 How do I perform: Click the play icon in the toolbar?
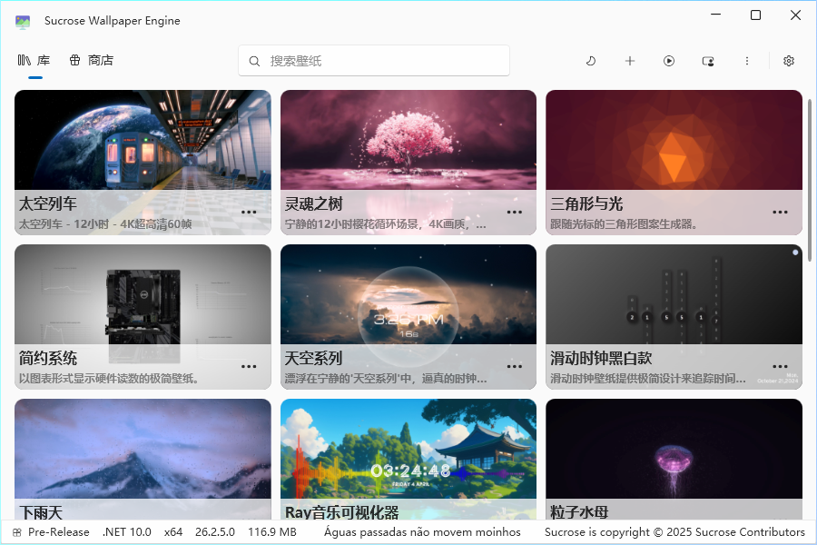coord(669,61)
